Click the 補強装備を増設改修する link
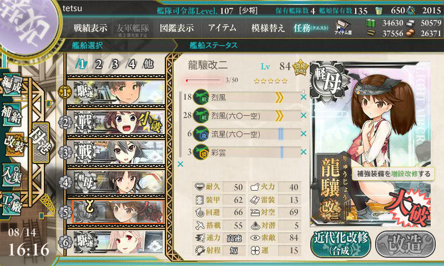The height and width of the screenshot is (266, 444). [x=393, y=173]
